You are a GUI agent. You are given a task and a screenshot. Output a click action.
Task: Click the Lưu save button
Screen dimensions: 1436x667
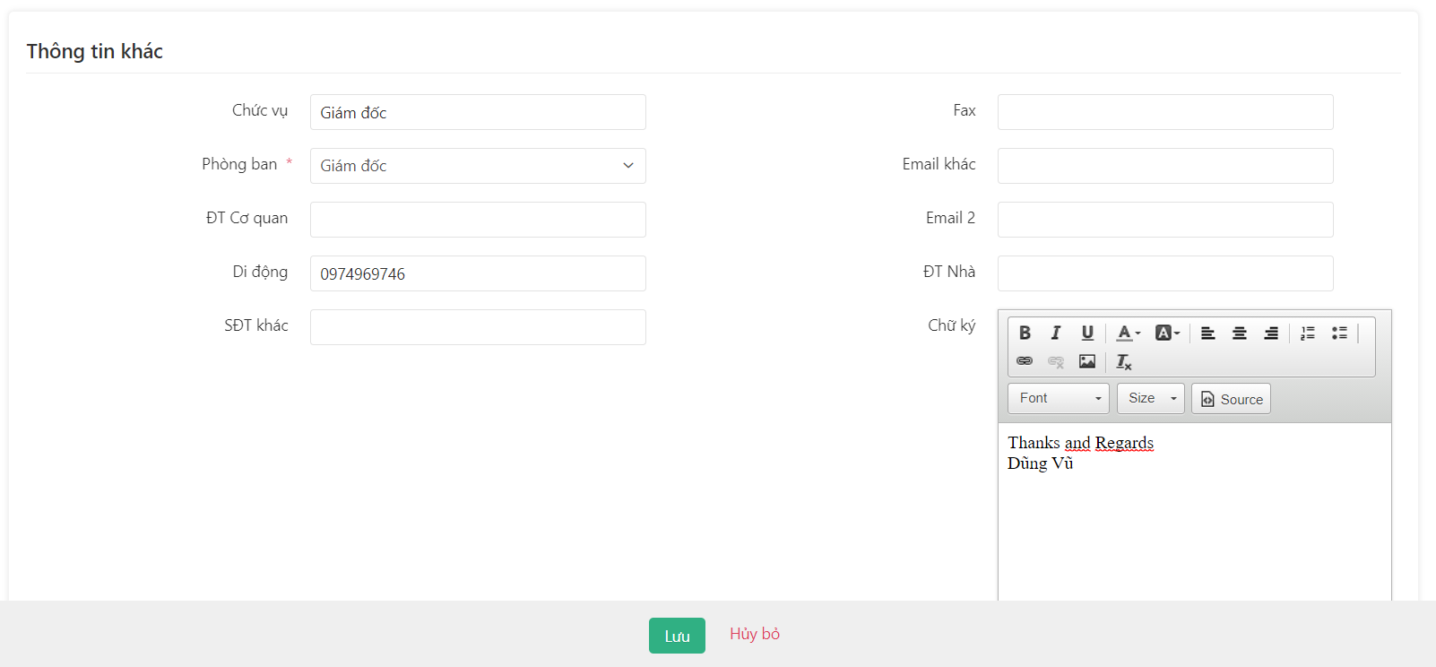tap(677, 636)
